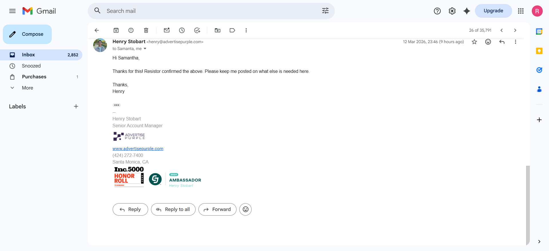
Task: Report this message as spam
Action: point(131,30)
